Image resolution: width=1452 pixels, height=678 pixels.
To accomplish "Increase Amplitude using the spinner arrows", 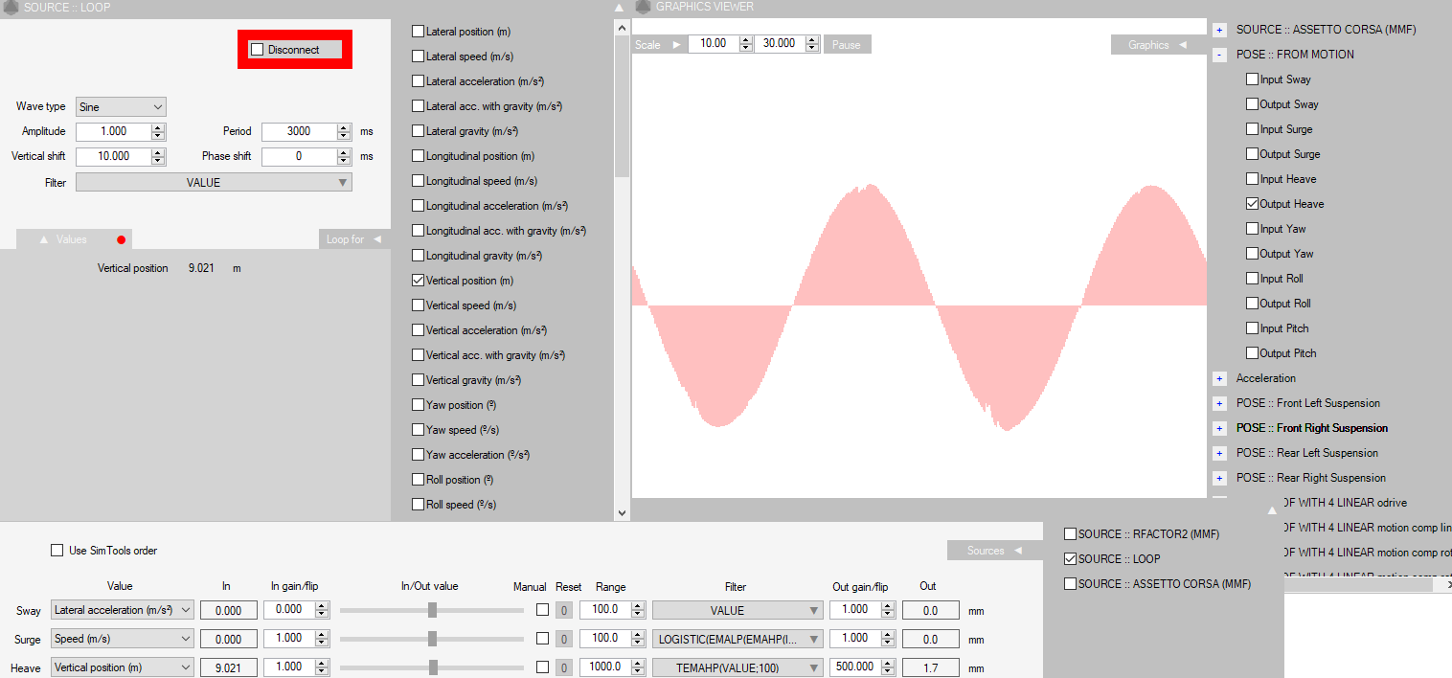I will coord(158,127).
